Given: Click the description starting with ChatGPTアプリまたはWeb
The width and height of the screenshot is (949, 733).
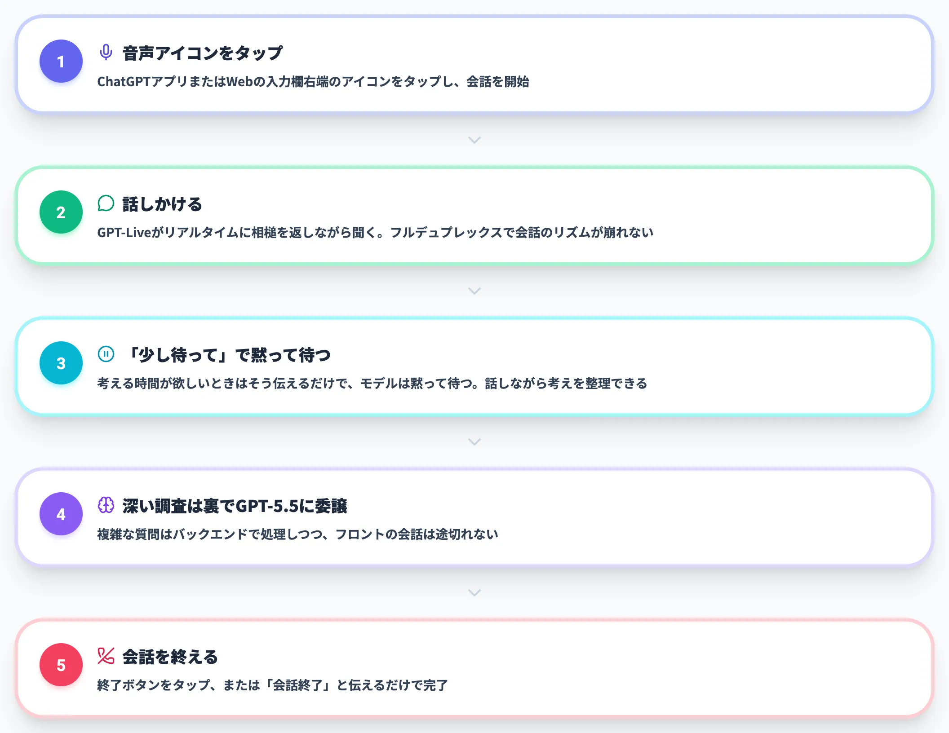Looking at the screenshot, I should pyautogui.click(x=313, y=82).
